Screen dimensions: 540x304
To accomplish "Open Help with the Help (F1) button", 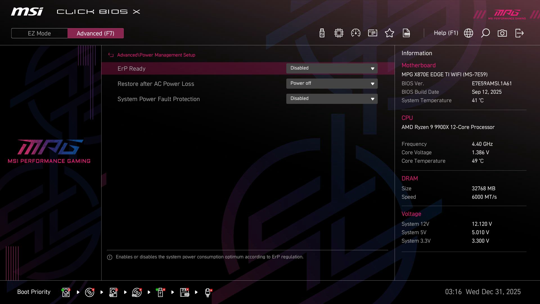I will pos(446,33).
